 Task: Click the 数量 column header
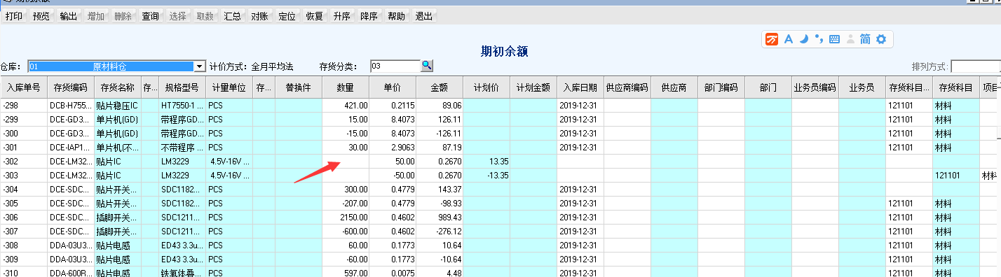(346, 87)
